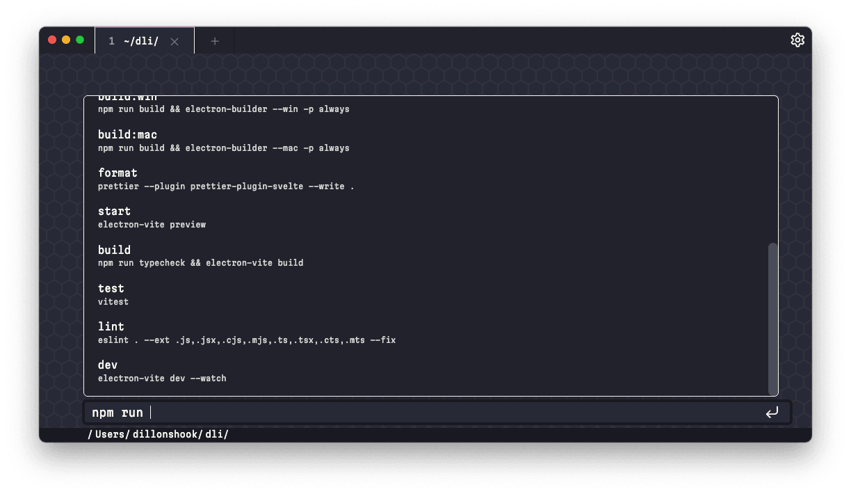Click the yellow minimize window button
The image size is (851, 494).
(x=66, y=40)
